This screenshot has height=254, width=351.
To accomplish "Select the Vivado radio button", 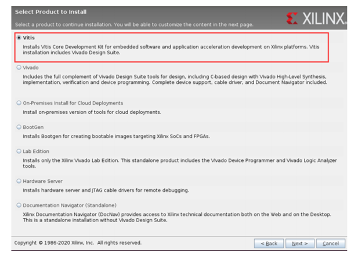I will [19, 68].
